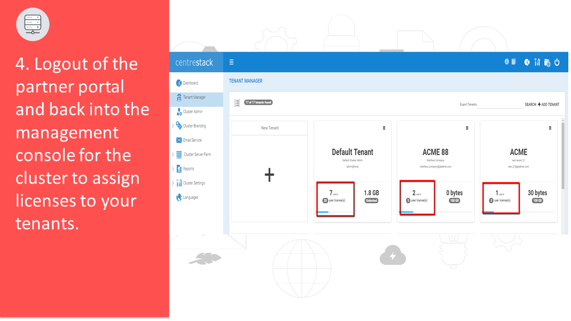Log out using the power icon

pos(557,62)
